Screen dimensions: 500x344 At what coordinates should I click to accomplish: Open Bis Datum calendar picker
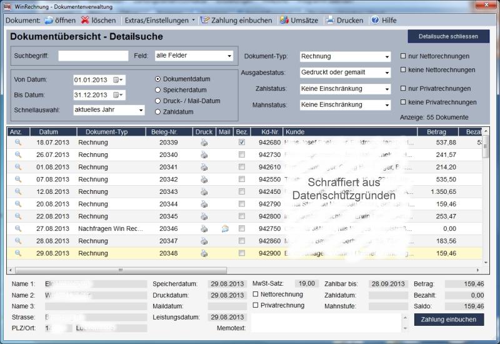click(x=118, y=95)
